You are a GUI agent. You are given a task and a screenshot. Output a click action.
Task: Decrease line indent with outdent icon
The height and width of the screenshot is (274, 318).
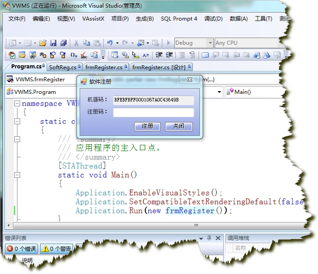[159, 55]
